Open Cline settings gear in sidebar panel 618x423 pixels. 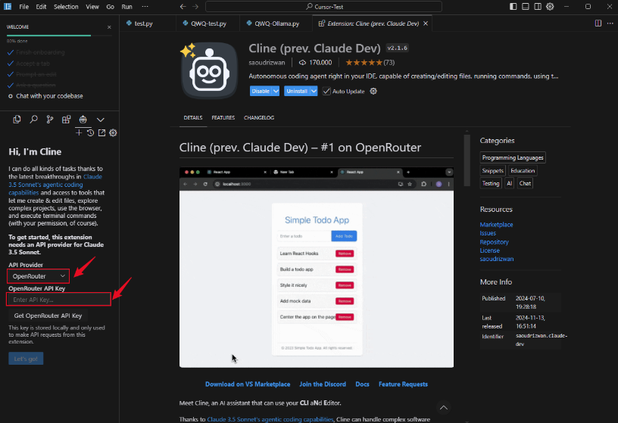click(113, 133)
